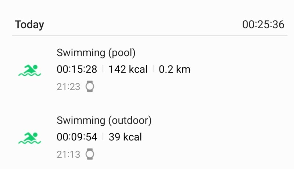Click the watch icon beside 21:13

[x=90, y=154]
